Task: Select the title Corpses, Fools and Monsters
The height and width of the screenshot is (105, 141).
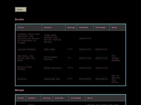Action: coord(28,38)
